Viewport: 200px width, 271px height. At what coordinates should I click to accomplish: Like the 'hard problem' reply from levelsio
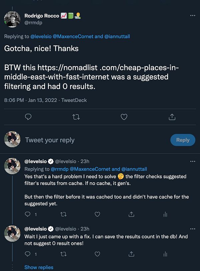pos(97,214)
